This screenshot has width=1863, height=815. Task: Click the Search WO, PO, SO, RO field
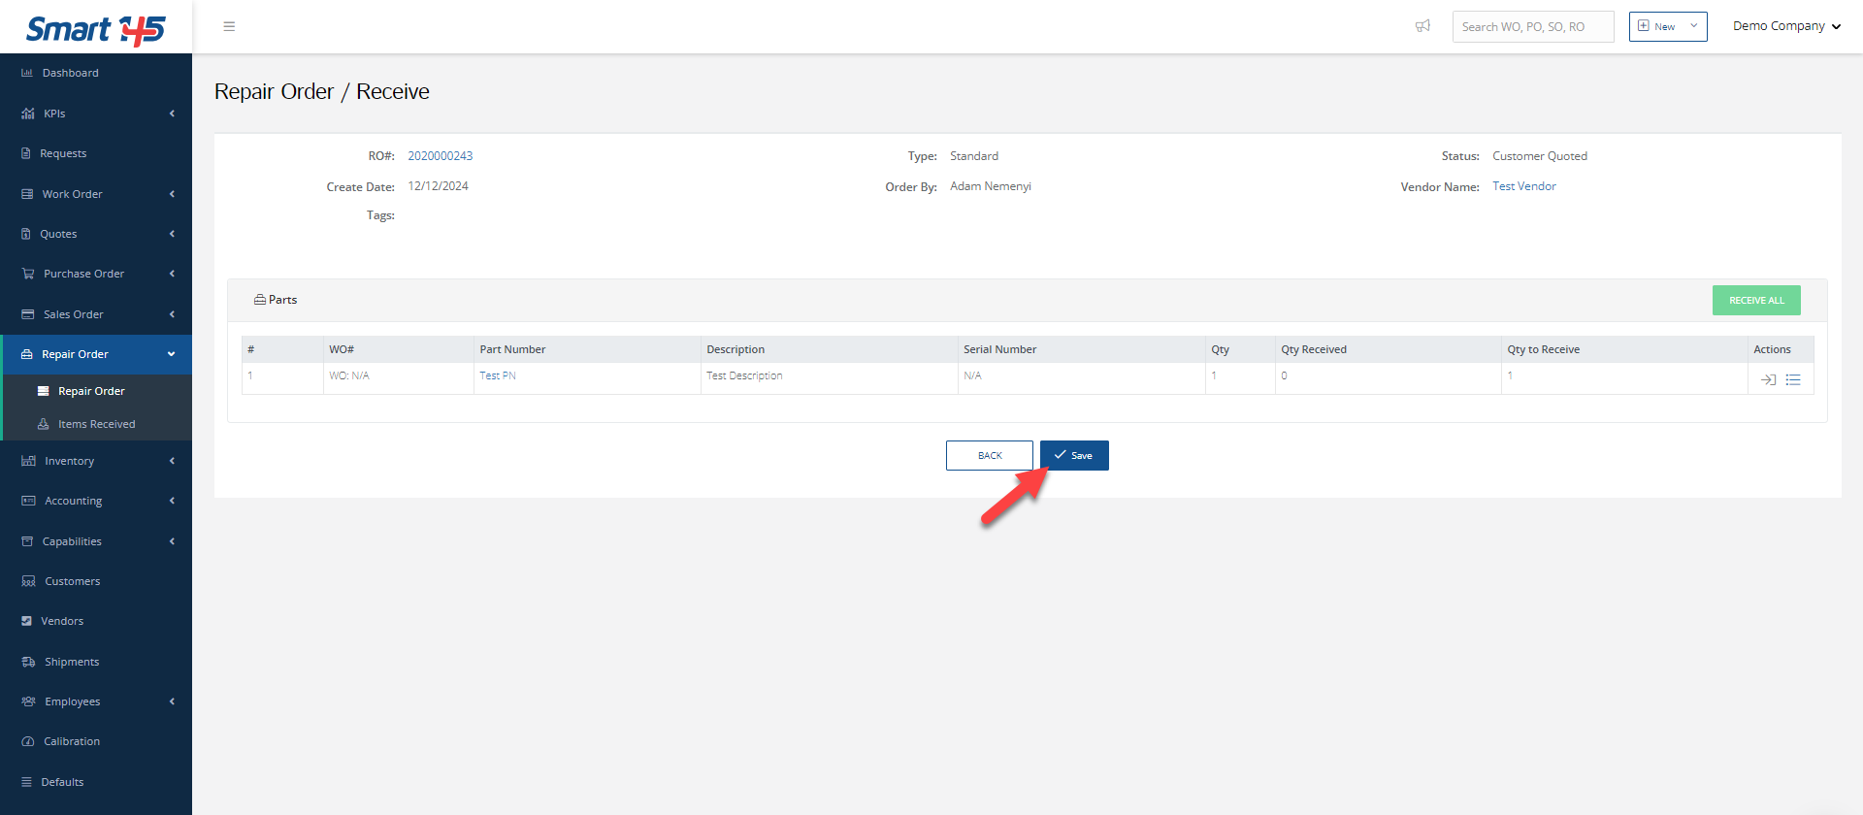[x=1532, y=26]
